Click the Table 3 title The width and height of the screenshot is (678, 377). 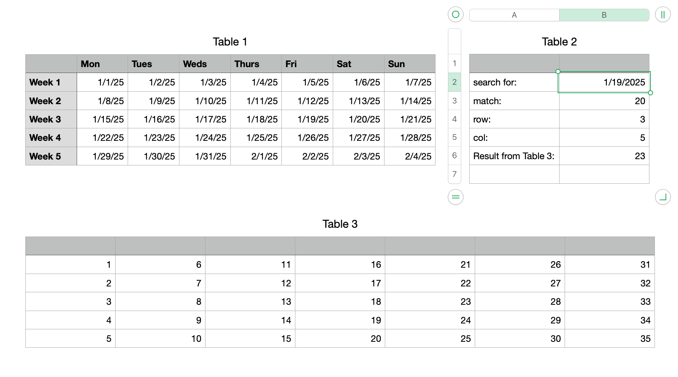pyautogui.click(x=340, y=224)
